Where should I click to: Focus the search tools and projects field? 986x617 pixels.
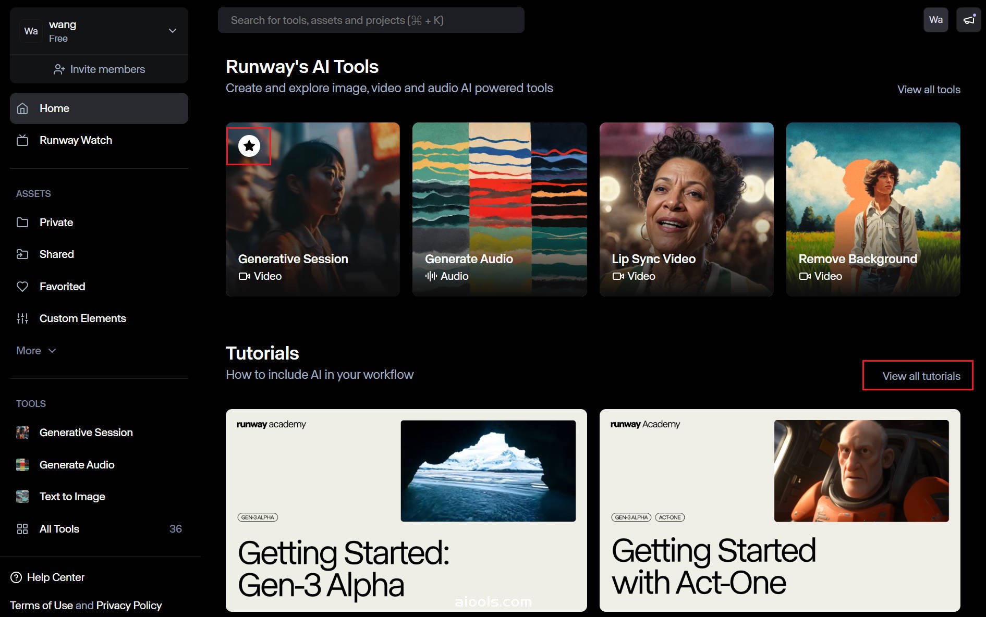[x=371, y=20]
